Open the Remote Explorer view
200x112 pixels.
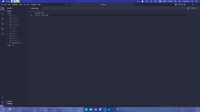(x=2, y=34)
